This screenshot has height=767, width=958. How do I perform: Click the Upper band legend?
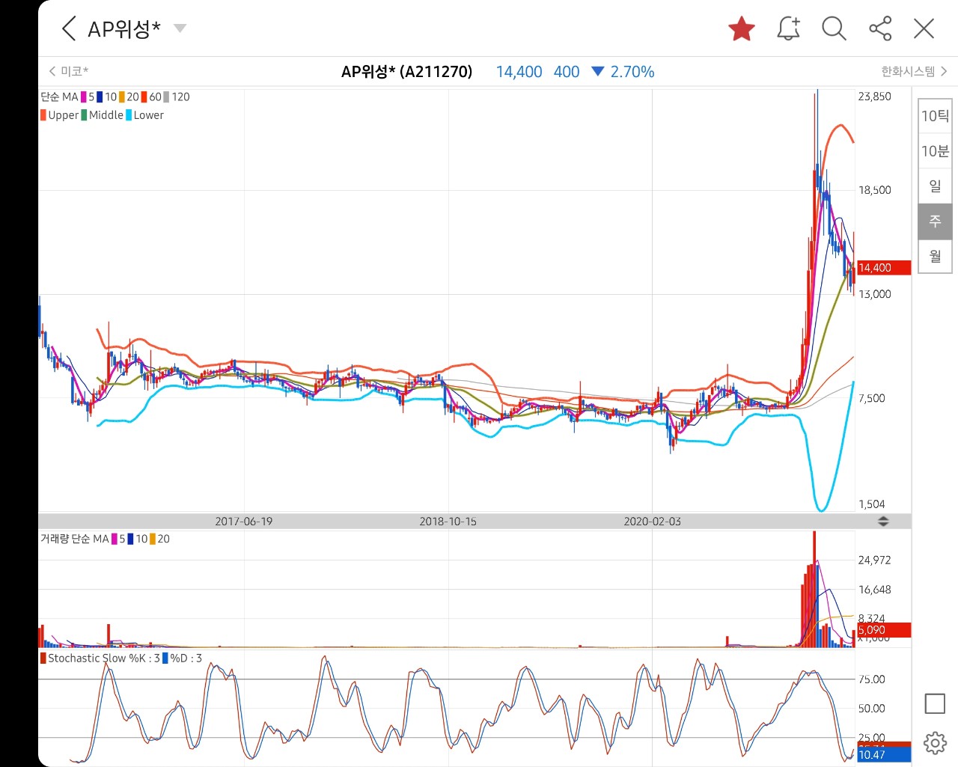tap(59, 115)
